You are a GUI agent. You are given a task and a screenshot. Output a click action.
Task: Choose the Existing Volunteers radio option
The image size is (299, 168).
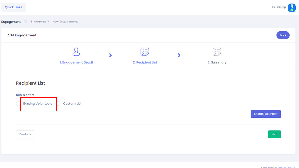click(x=18, y=104)
